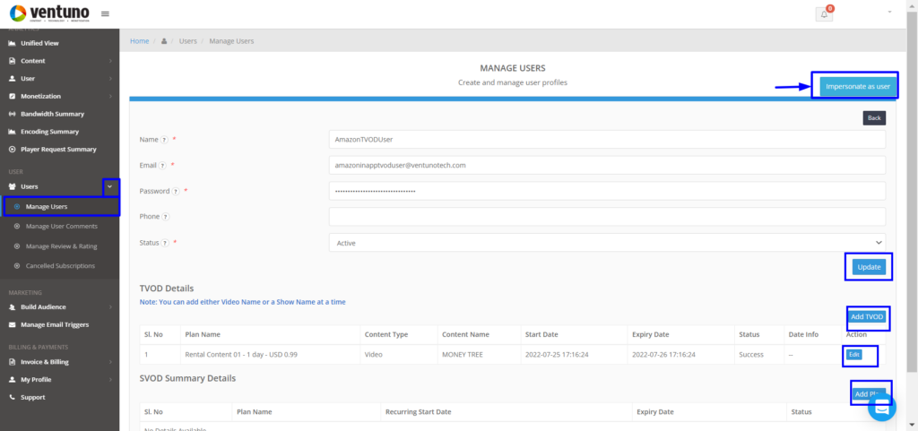The image size is (918, 431).
Task: Click the Status field help icon
Action: (x=165, y=243)
